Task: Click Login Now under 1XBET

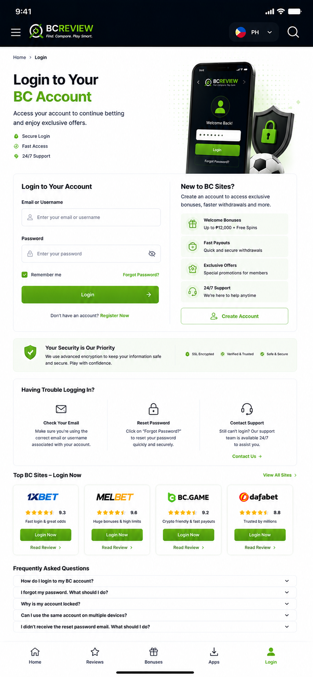Action: click(46, 535)
